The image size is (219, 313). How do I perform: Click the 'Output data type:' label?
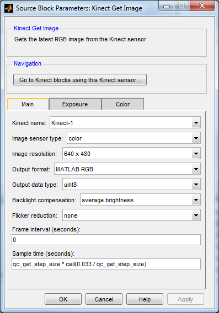(x=35, y=185)
